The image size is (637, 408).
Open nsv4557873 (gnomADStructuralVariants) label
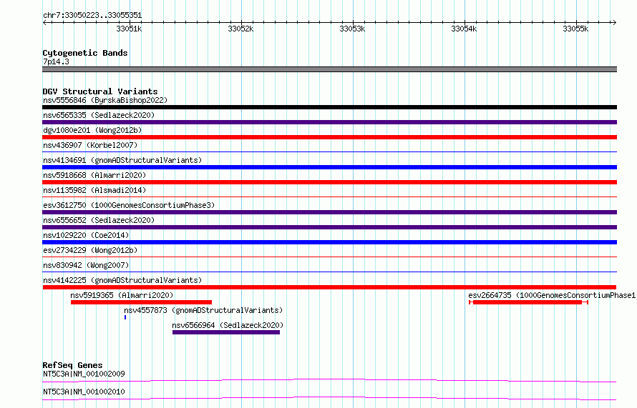click(203, 310)
